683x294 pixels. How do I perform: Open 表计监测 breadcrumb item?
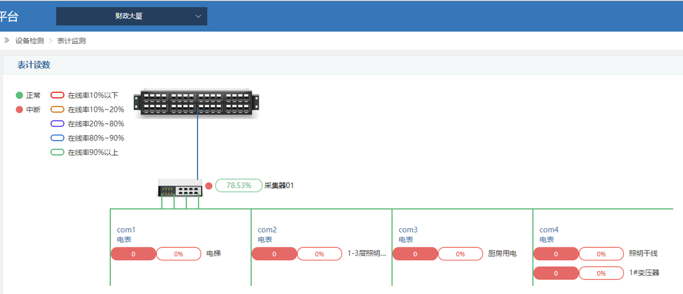coord(71,41)
